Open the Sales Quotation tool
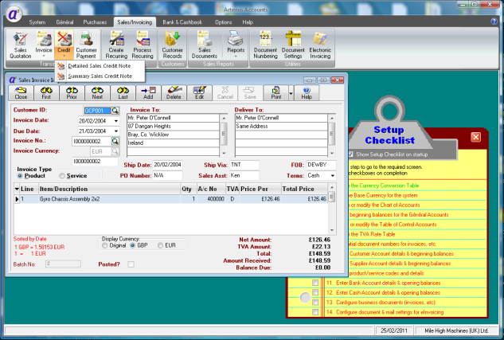The width and height of the screenshot is (504, 340). point(20,45)
